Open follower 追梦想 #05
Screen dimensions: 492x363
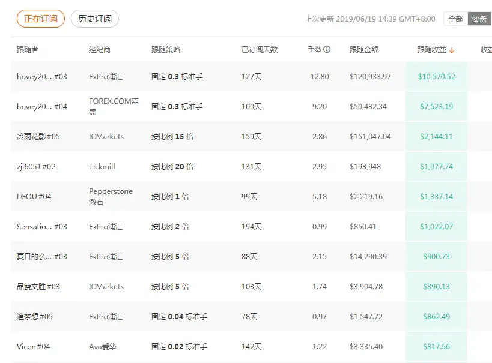(35, 317)
